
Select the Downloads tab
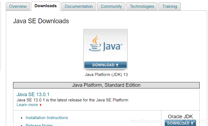point(46,6)
